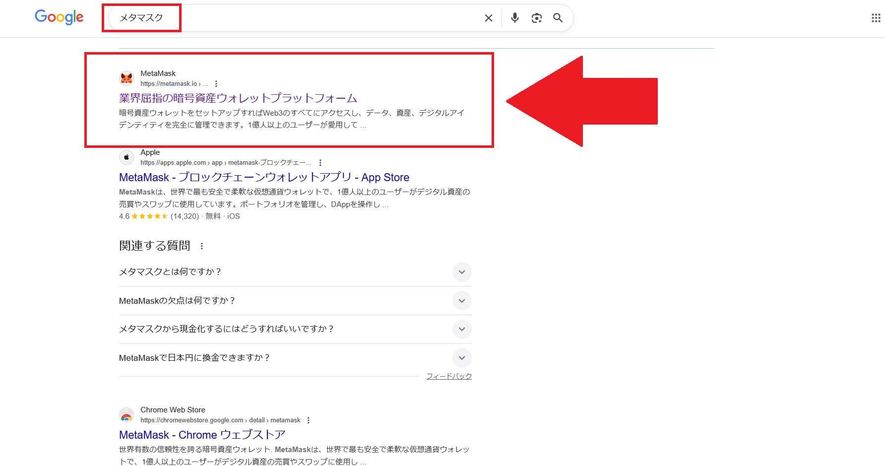Expand メタマスクから現金化するにはどうすればいいですか？
Screen dimensions: 885x466
(x=462, y=329)
